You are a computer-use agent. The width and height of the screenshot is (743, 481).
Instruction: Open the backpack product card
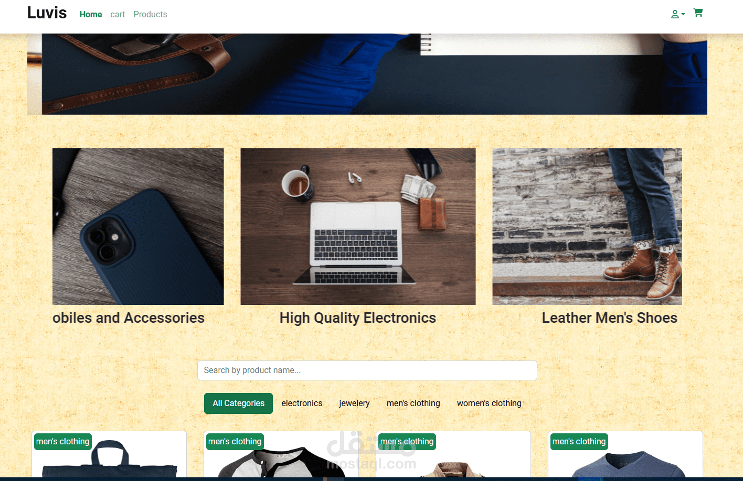click(109, 455)
